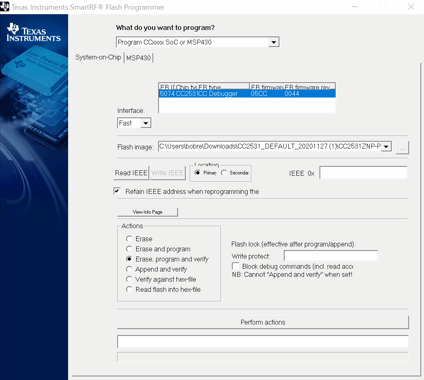
Task: Click the status message box below Perform actions
Action: (x=263, y=342)
